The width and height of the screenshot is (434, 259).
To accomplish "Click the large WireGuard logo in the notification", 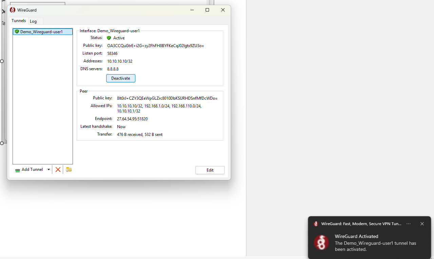I will coord(321,243).
